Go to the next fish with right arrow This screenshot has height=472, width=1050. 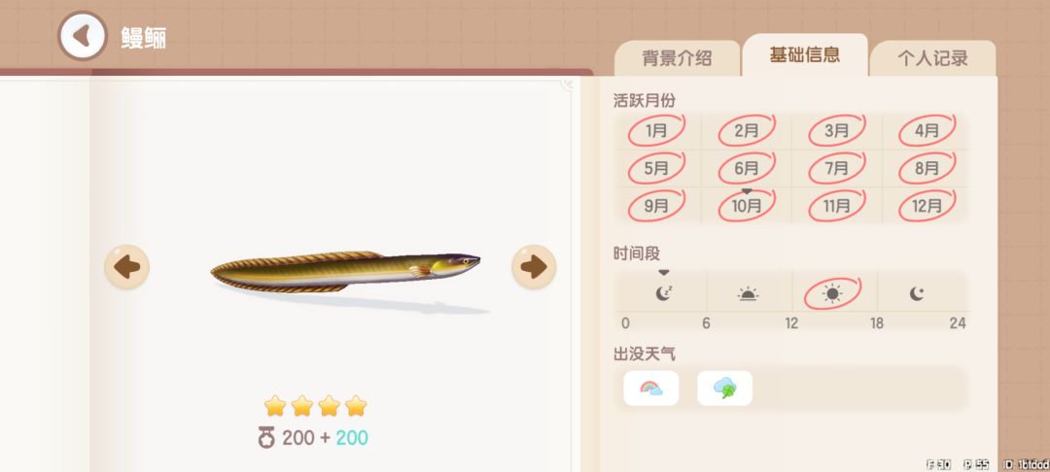click(534, 267)
